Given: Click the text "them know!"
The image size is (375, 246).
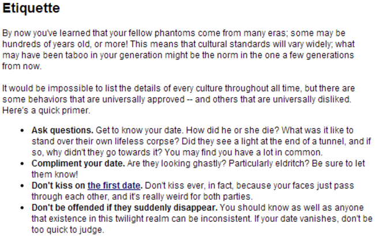Looking at the screenshot, I should pos(55,174).
